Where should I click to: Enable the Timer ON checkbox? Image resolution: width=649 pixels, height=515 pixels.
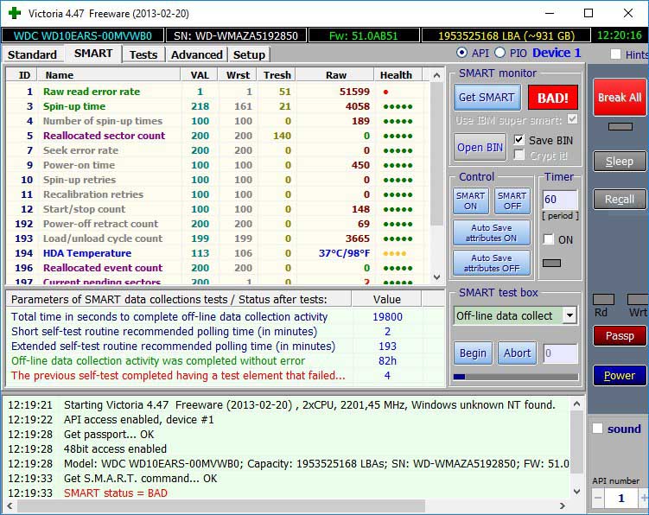549,238
